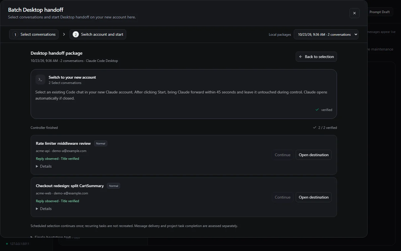The height and width of the screenshot is (251, 401).
Task: Click the Local packages label
Action: pyautogui.click(x=280, y=35)
